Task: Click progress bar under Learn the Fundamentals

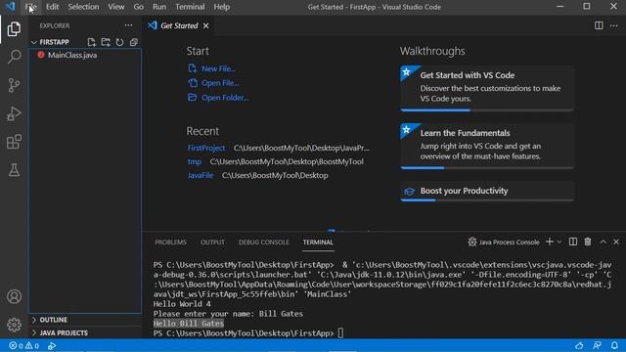Action: (487, 167)
